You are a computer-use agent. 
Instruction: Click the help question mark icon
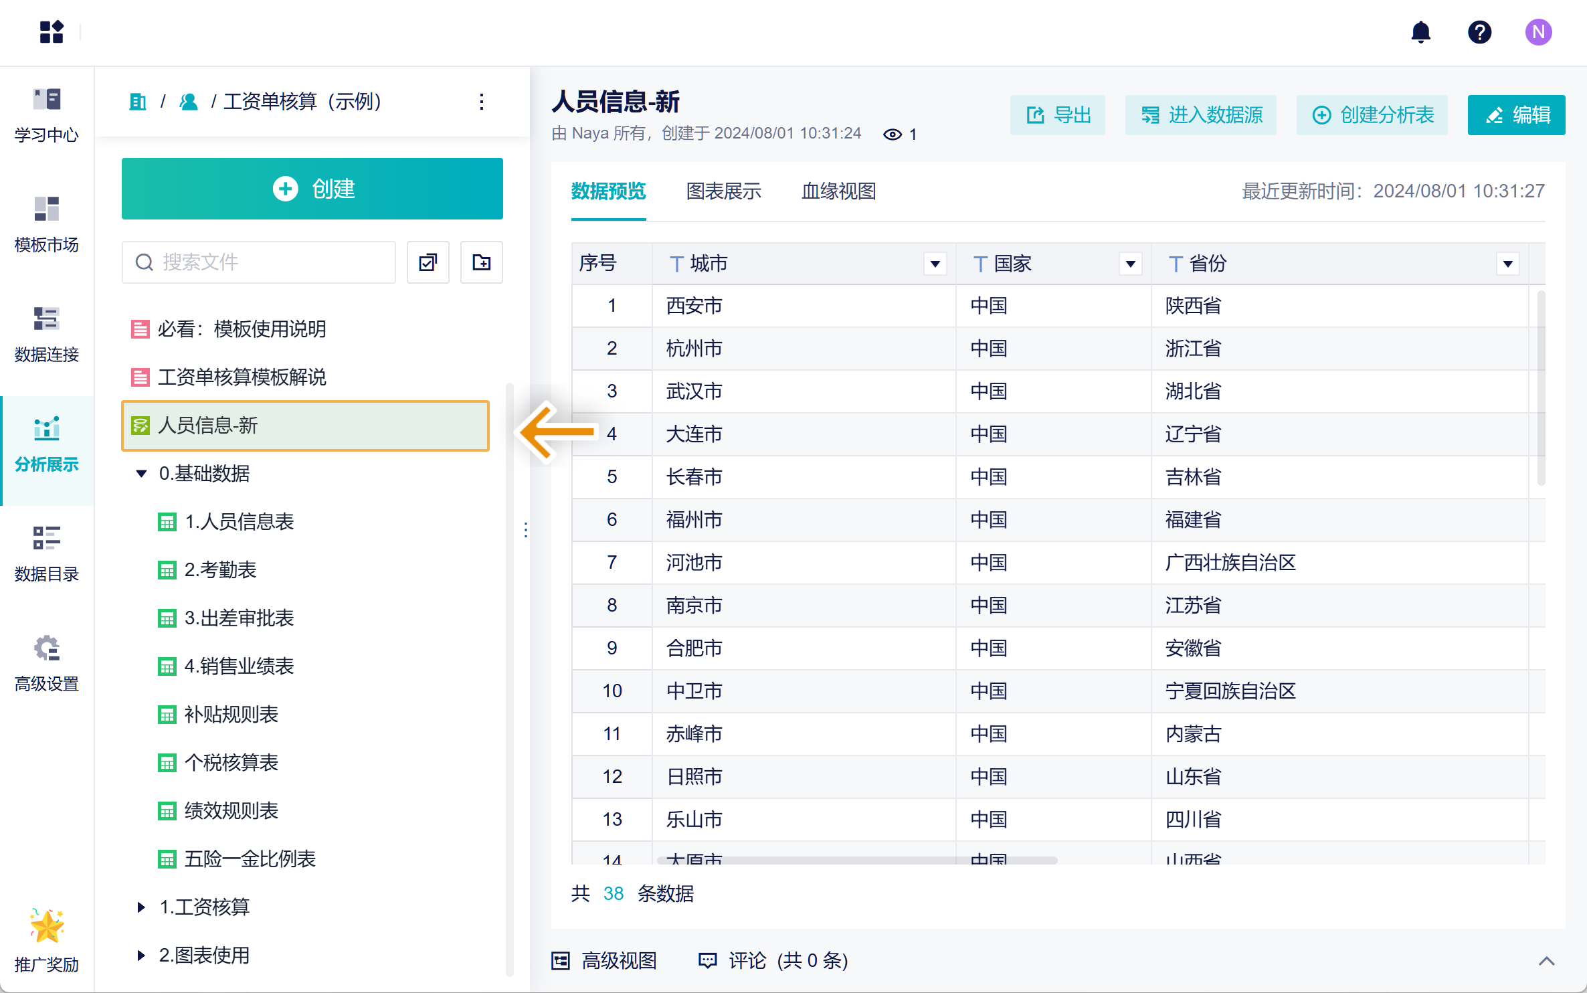point(1479,32)
